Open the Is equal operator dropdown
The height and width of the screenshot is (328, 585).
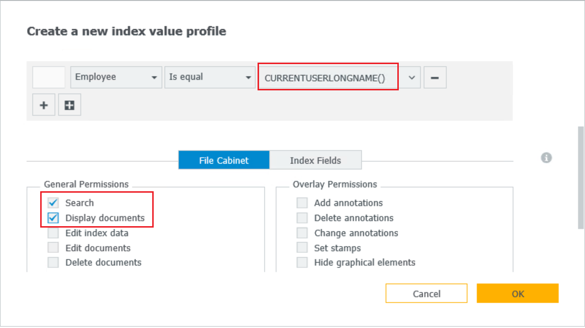[209, 77]
